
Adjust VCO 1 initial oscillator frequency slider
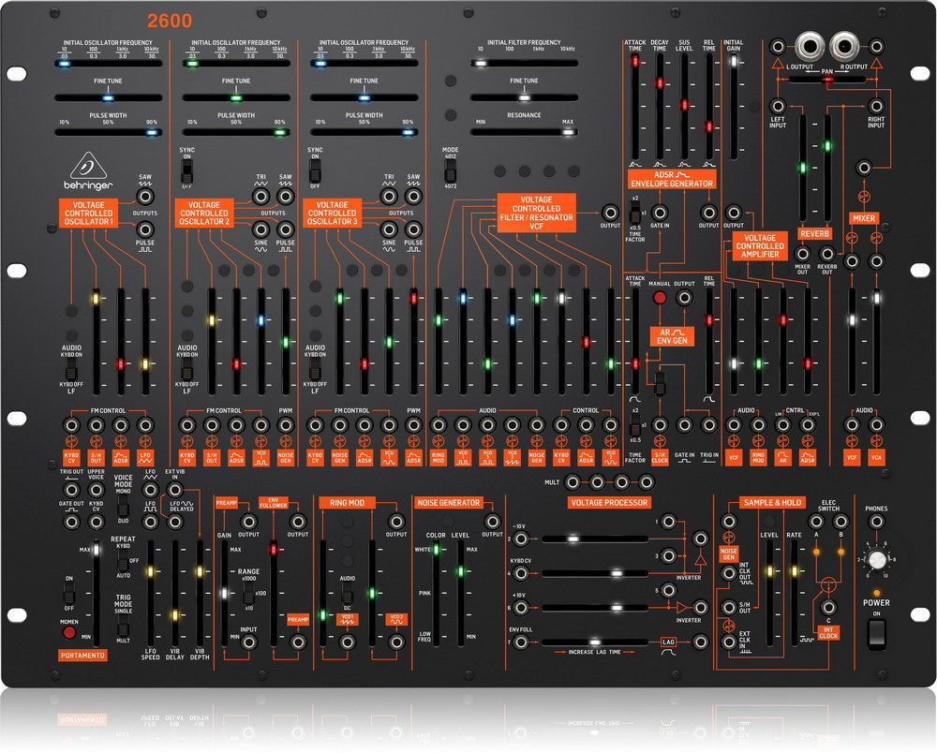pos(108,63)
